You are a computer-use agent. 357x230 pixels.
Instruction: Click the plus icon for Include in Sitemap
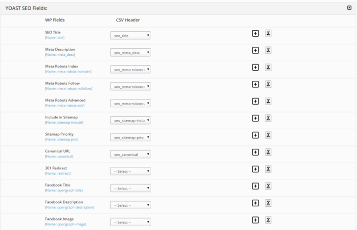pyautogui.click(x=256, y=118)
